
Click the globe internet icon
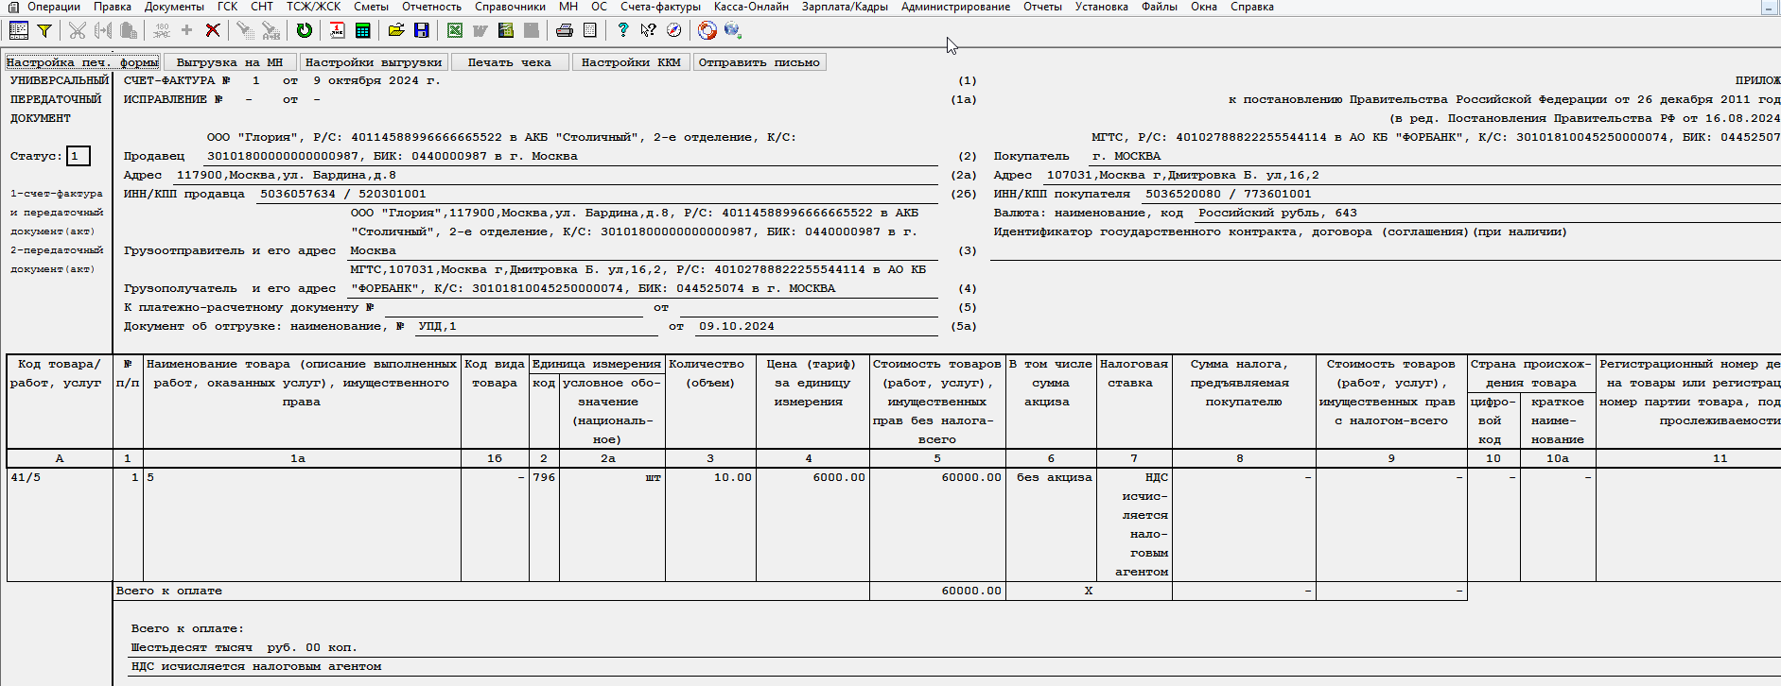click(732, 30)
